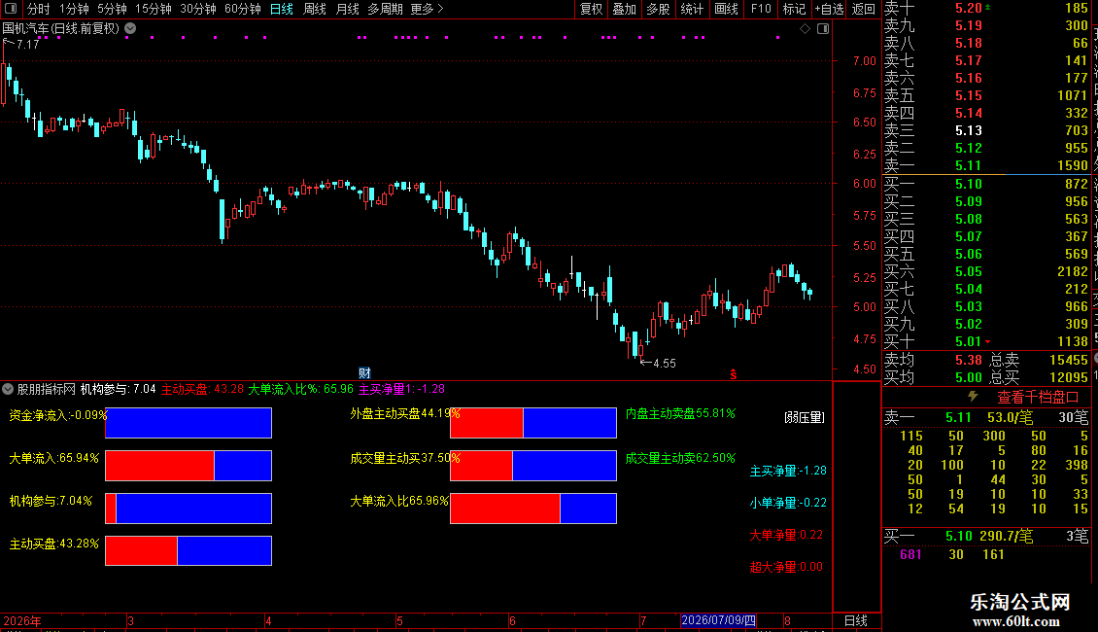Click the 资金净流入 blue bar

[x=189, y=423]
